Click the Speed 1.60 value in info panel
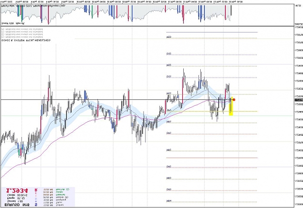This screenshot has width=303, height=208. click(x=20, y=201)
